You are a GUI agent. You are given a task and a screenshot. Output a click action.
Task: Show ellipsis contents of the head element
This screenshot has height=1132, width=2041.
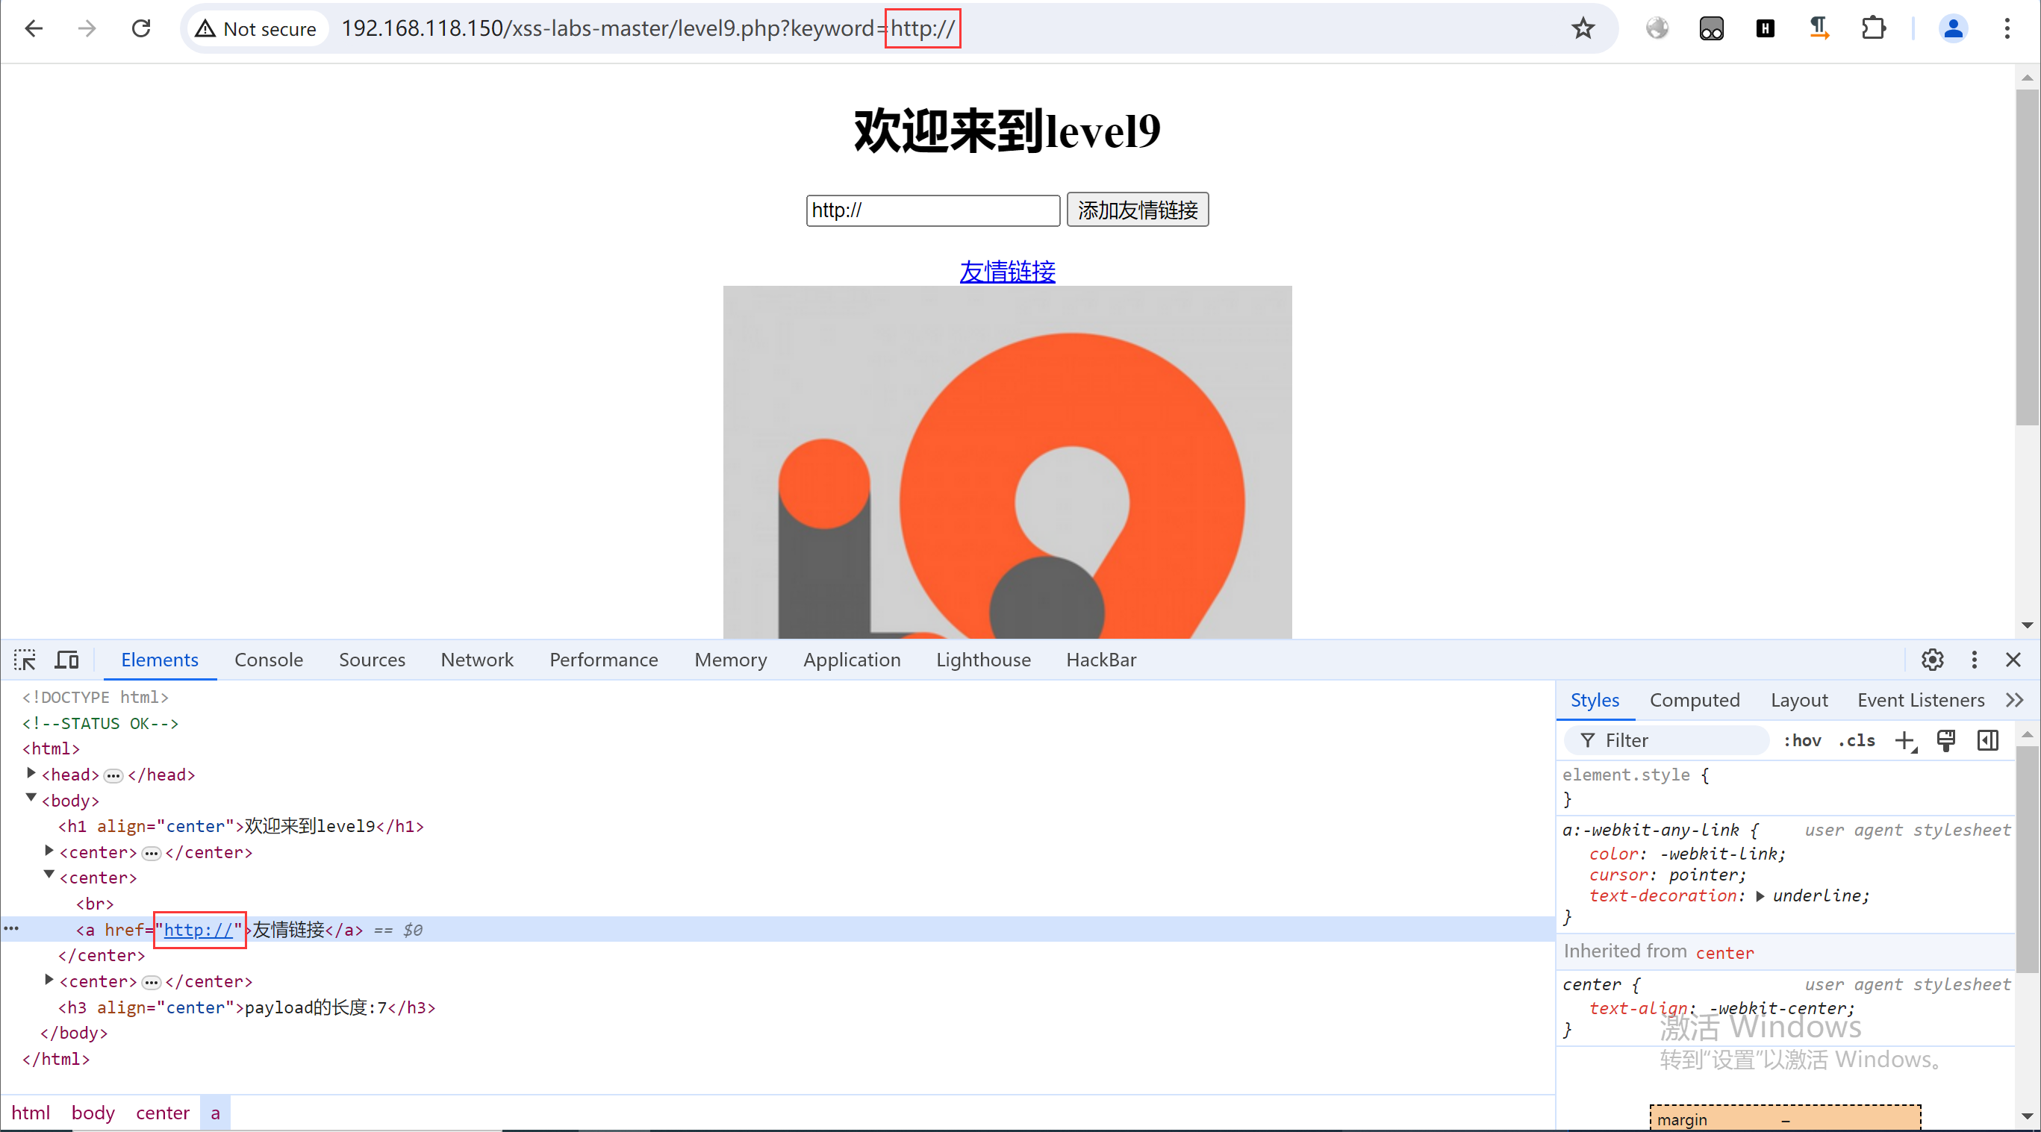pos(113,775)
